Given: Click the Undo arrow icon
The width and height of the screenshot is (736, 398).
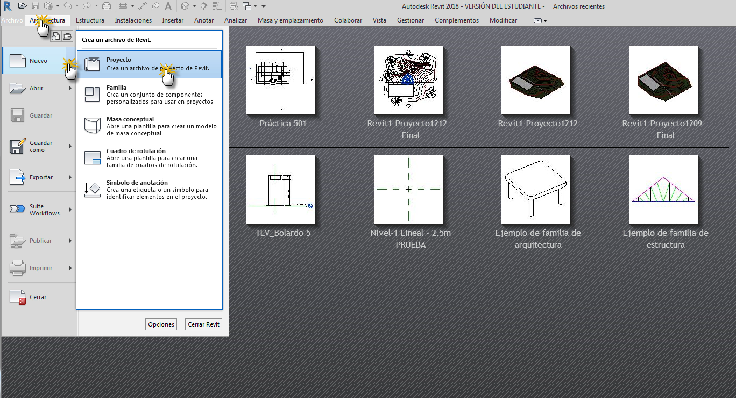Looking at the screenshot, I should 68,6.
